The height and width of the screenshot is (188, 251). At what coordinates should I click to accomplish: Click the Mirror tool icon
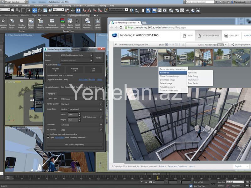click(131, 10)
